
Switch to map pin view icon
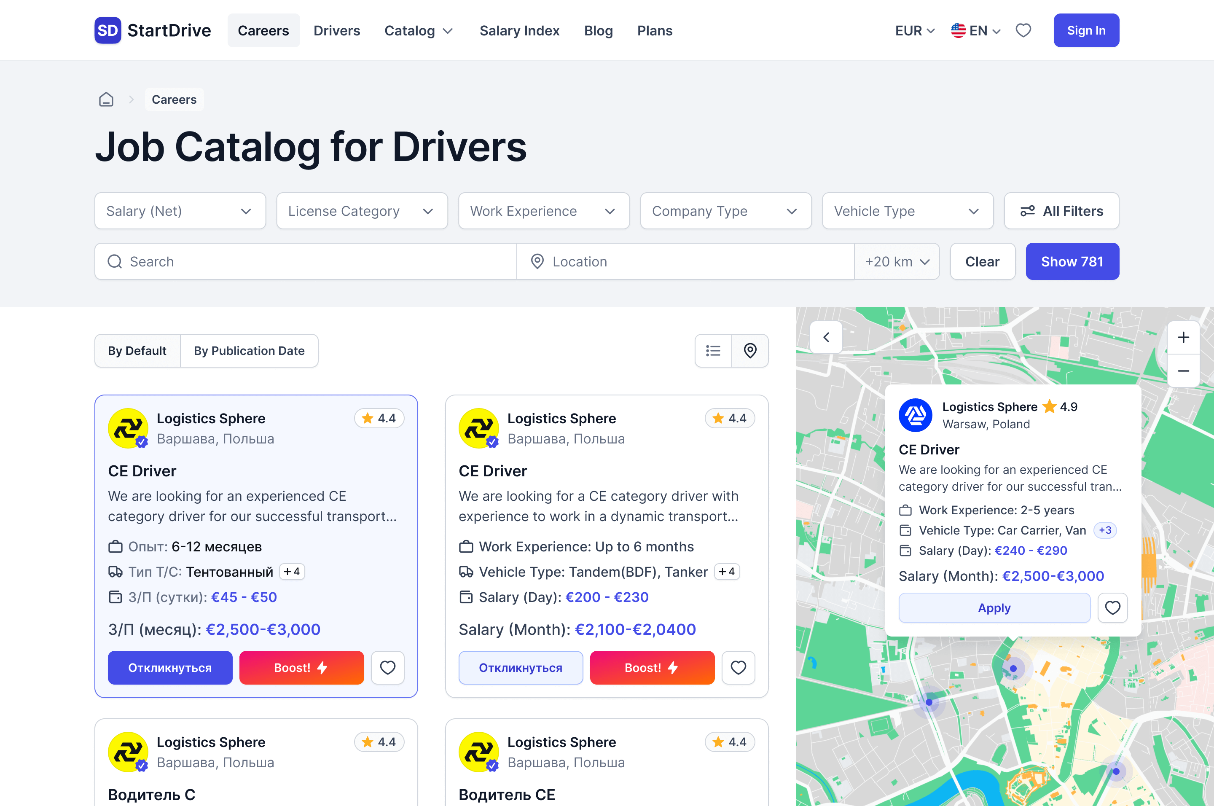(750, 351)
